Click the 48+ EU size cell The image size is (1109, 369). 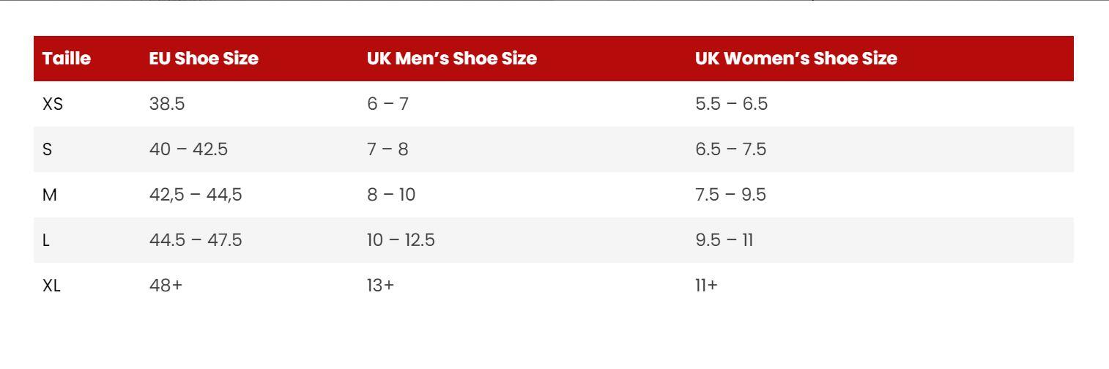coord(166,286)
